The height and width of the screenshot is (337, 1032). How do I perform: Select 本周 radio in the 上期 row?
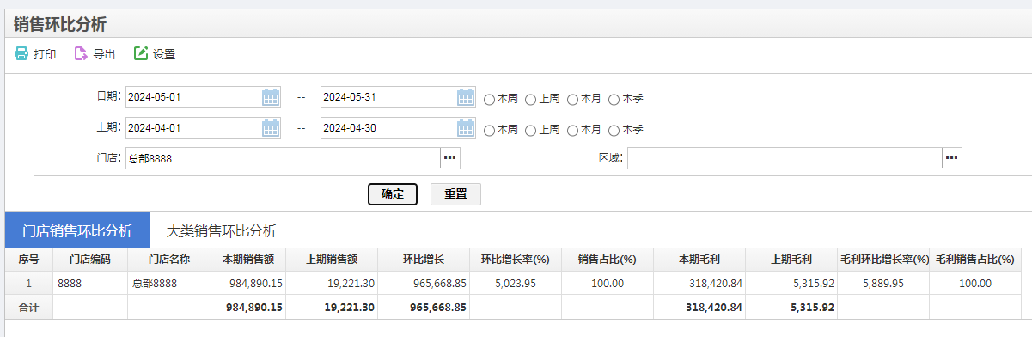click(489, 131)
